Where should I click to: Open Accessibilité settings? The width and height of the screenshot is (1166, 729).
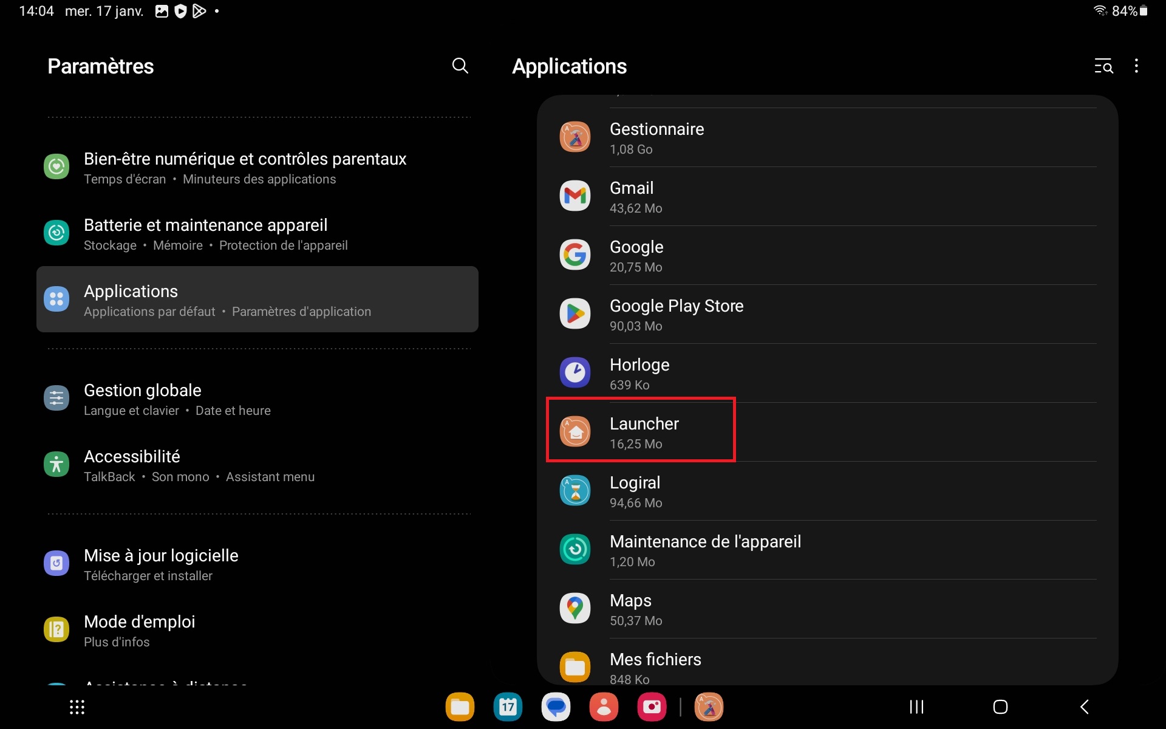(257, 465)
